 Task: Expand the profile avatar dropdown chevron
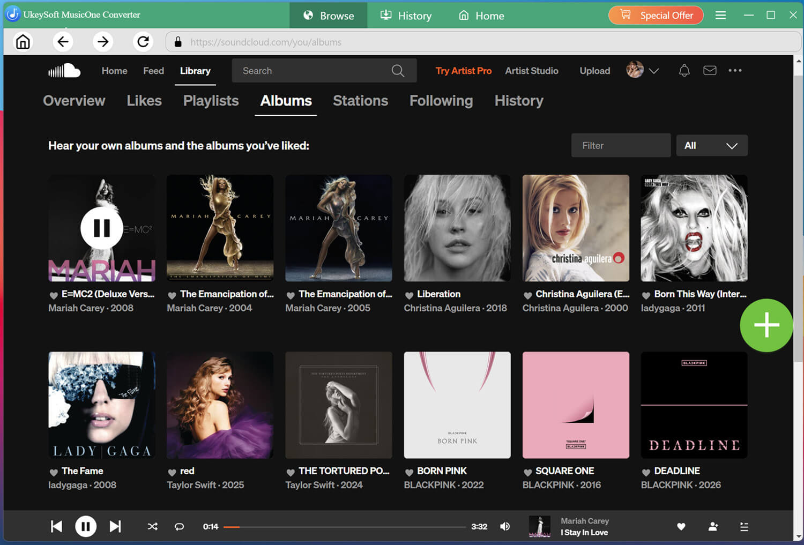[654, 71]
